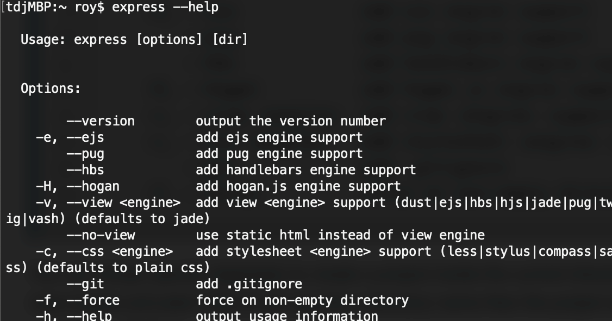Click the '--no-view' option flag
The width and height of the screenshot is (612, 321).
pos(101,235)
